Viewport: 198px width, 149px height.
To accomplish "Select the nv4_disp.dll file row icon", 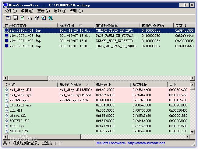I will [7, 90].
